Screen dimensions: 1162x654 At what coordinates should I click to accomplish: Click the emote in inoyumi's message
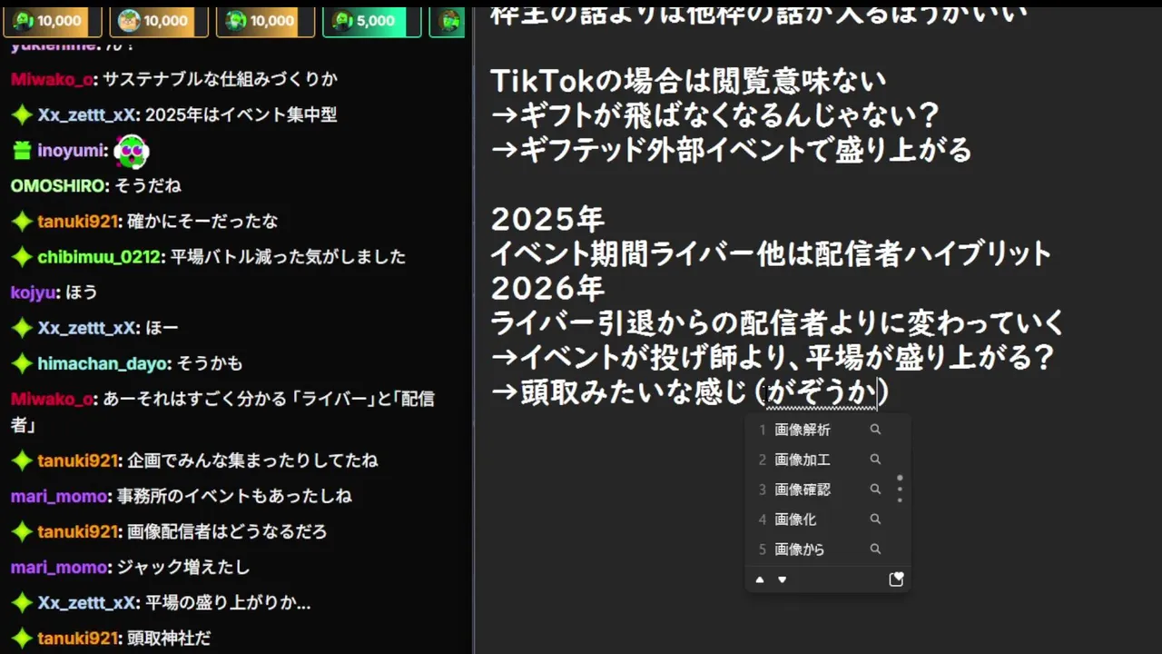[133, 152]
